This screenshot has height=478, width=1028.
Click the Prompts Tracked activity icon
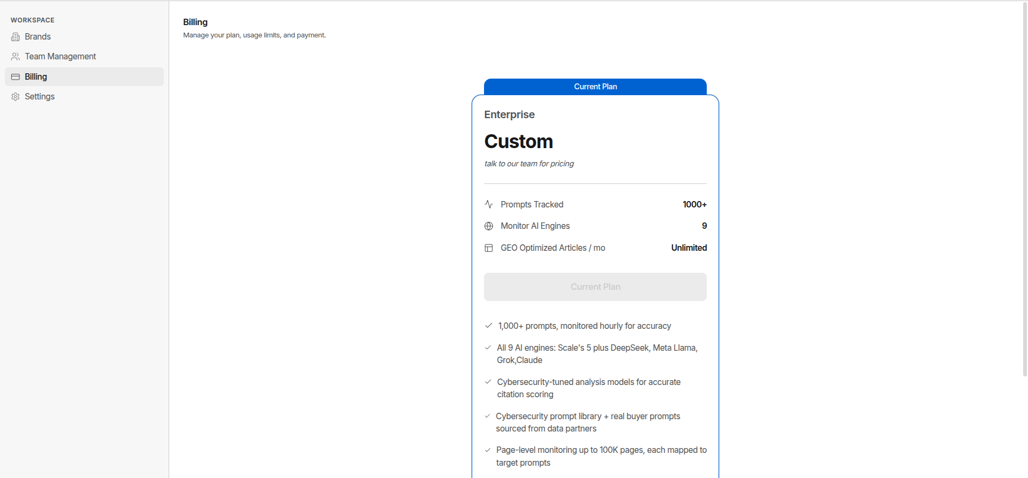tap(489, 204)
